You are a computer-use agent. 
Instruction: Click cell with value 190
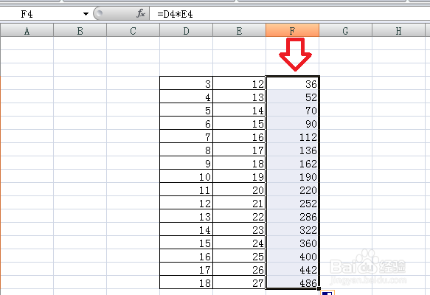(292, 176)
